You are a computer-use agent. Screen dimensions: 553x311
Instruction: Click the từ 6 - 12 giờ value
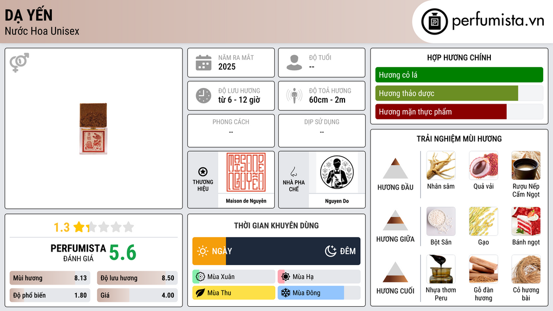coord(239,100)
